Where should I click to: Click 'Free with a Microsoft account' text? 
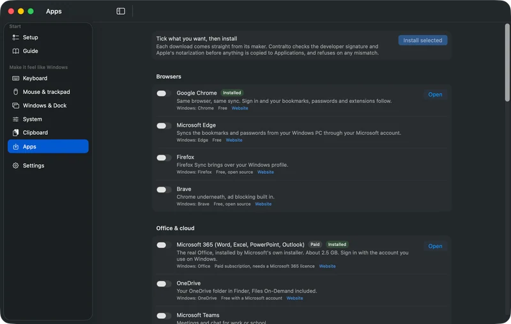(251, 298)
